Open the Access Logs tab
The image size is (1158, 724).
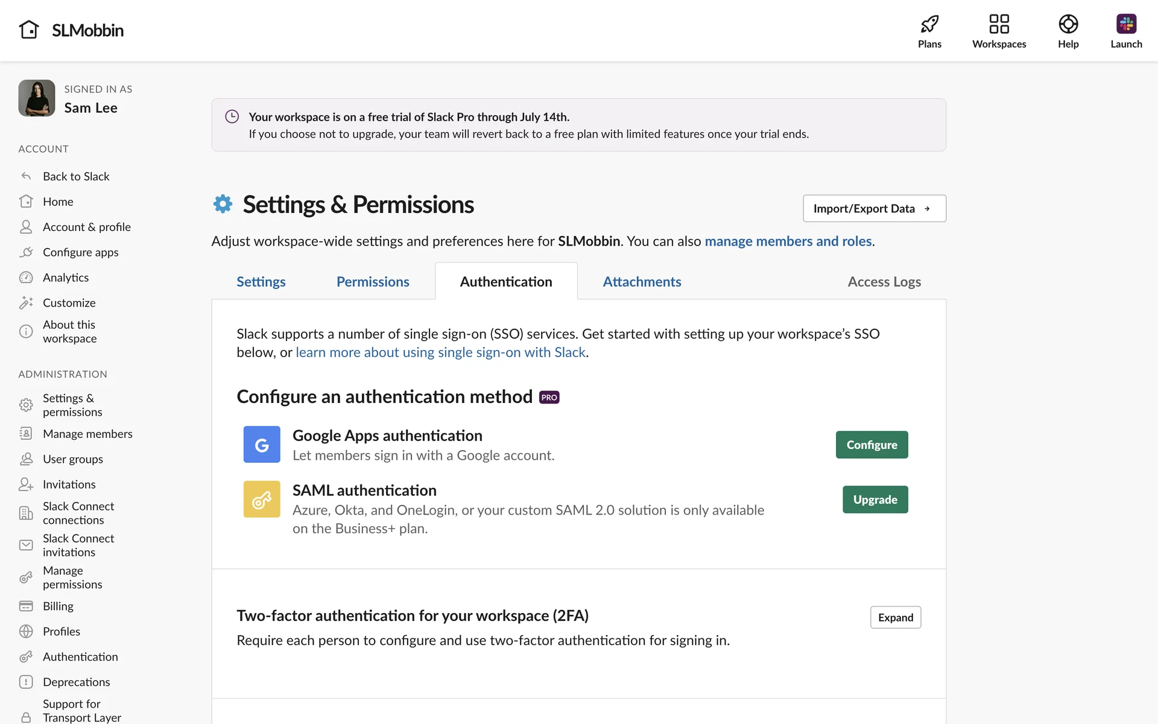point(884,282)
